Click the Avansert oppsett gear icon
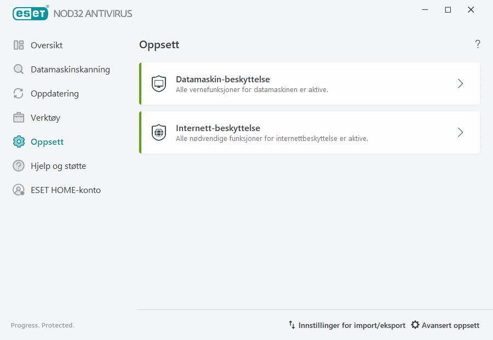This screenshot has height=340, width=493. pyautogui.click(x=415, y=325)
